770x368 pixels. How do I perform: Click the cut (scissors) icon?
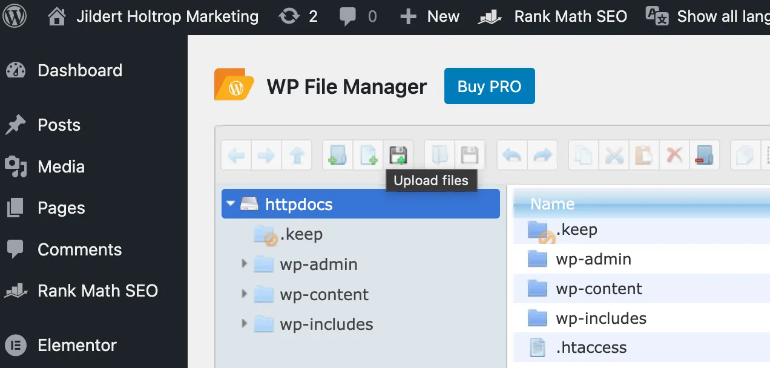613,155
